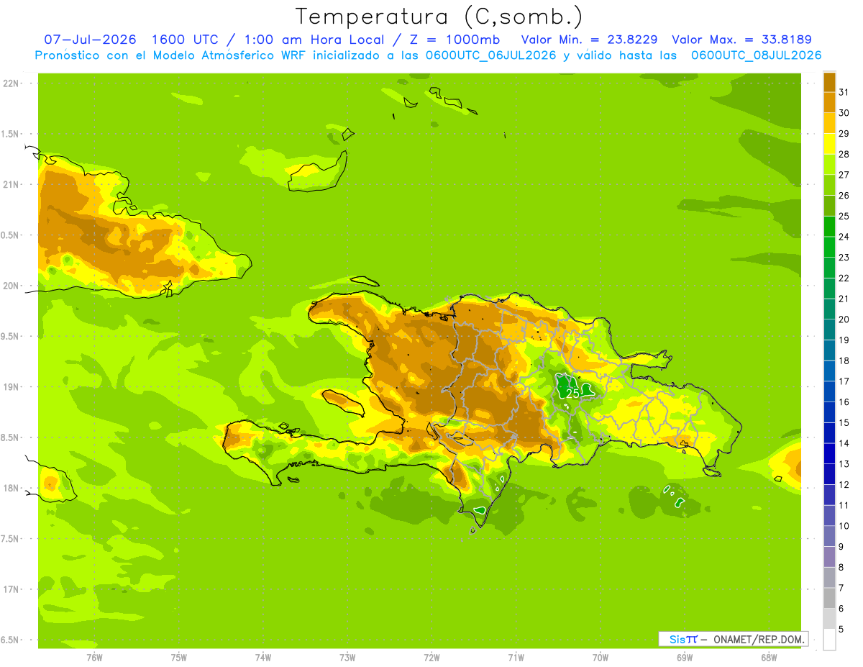863x667 pixels.
Task: Click the "1600 UTC" time label
Action: 186,40
